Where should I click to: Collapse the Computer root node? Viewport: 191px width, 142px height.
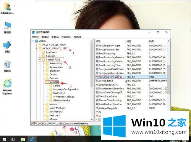tap(33, 41)
